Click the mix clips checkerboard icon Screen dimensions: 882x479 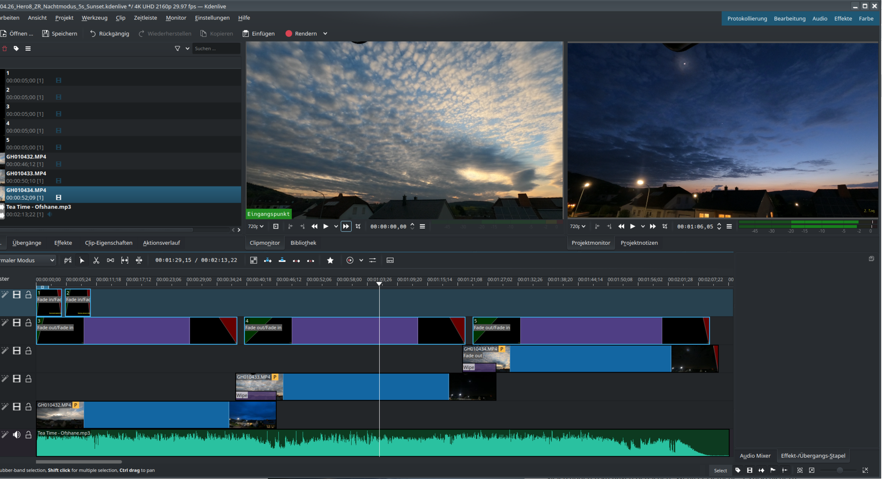pos(253,260)
